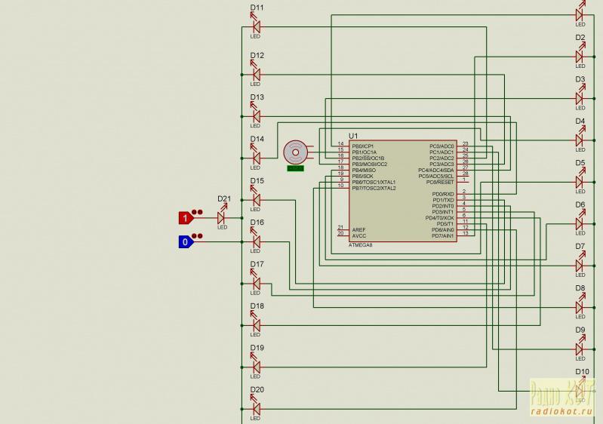Click the PD7/AIN1 pin label
This screenshot has width=603, height=424.
[442, 235]
